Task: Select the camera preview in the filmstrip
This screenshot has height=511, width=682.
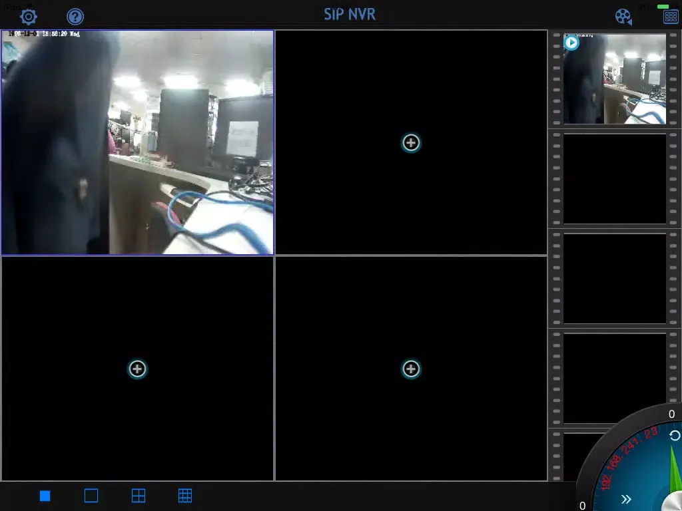Action: 615,79
